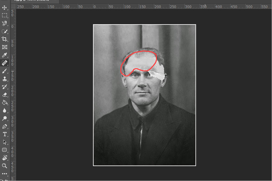This screenshot has width=272, height=181.
Task: Select the Blur tool
Action: [x=5, y=110]
